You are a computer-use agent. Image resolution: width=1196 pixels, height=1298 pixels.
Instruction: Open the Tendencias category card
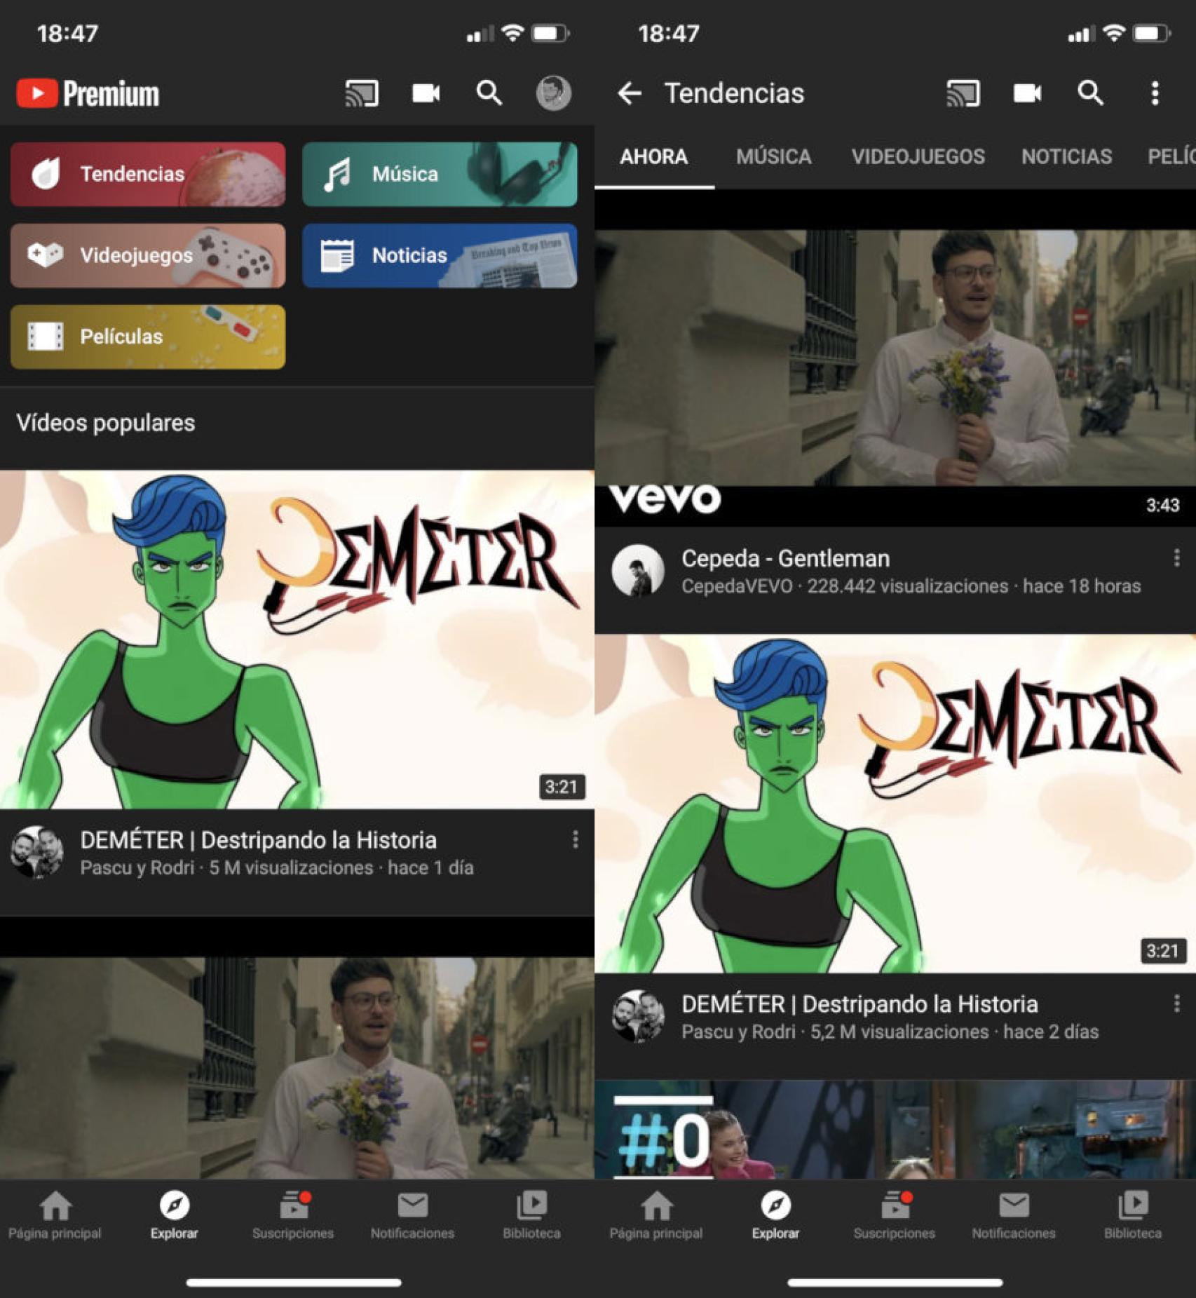point(148,174)
